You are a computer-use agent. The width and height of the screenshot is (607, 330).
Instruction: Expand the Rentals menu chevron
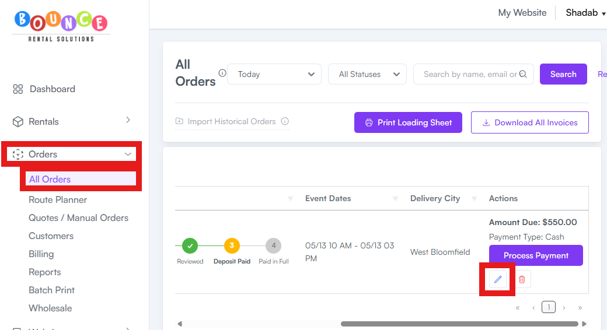128,120
